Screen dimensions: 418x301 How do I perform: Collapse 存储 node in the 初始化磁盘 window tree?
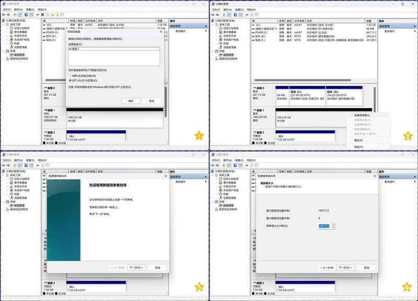pyautogui.click(x=4, y=51)
